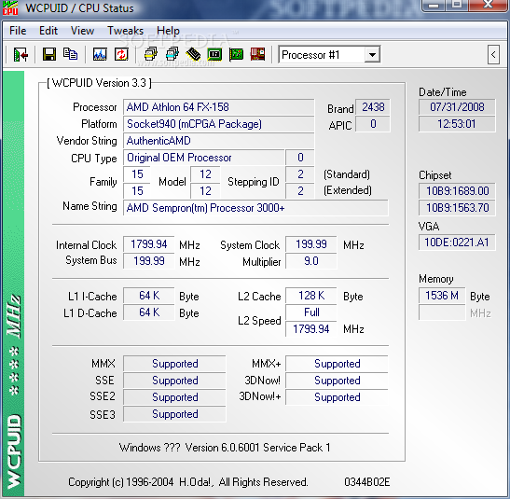
Task: Click the Memory value 1536 M
Action: tap(442, 296)
